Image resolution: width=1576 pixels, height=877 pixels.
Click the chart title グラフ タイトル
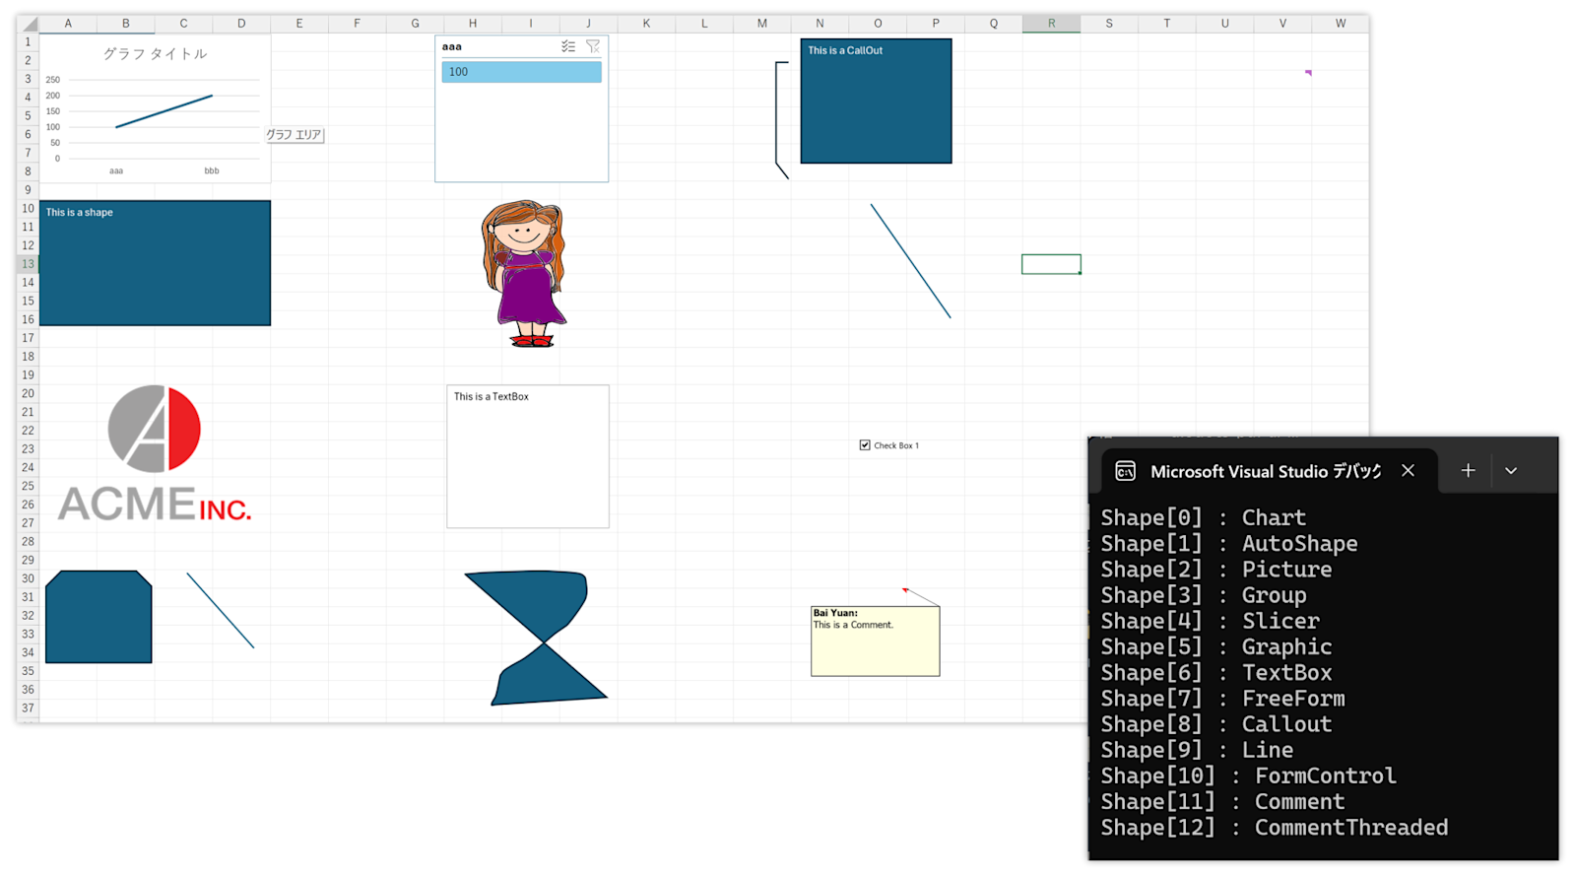tap(156, 54)
